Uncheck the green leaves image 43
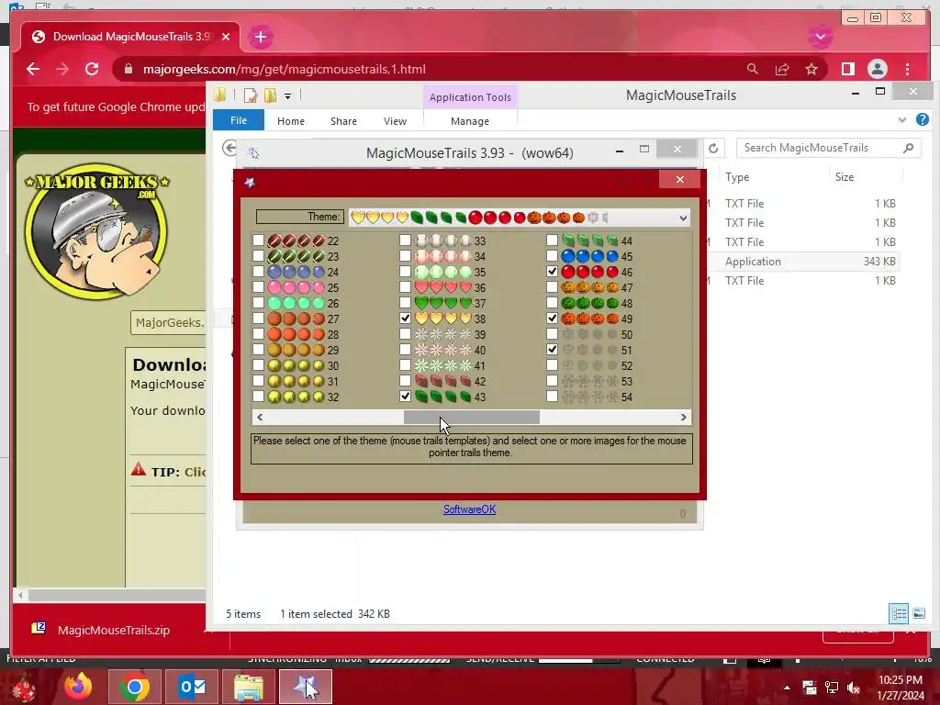 coord(405,397)
